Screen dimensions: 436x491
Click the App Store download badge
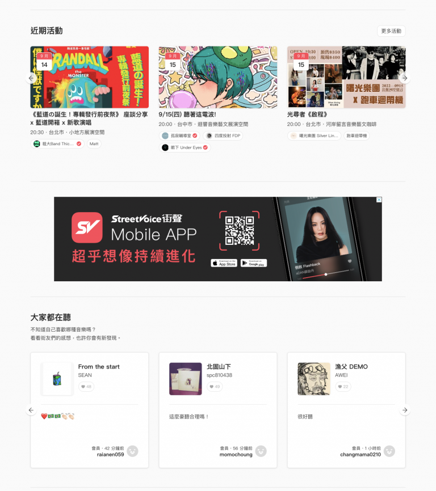point(224,263)
